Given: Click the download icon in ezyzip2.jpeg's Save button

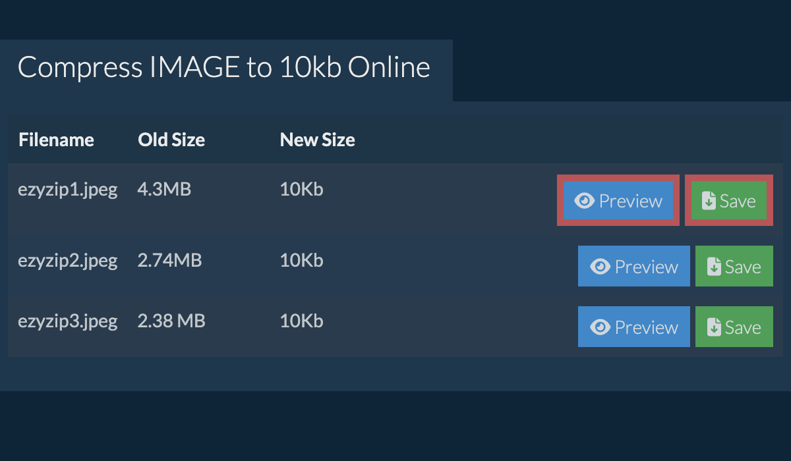Looking at the screenshot, I should (714, 267).
